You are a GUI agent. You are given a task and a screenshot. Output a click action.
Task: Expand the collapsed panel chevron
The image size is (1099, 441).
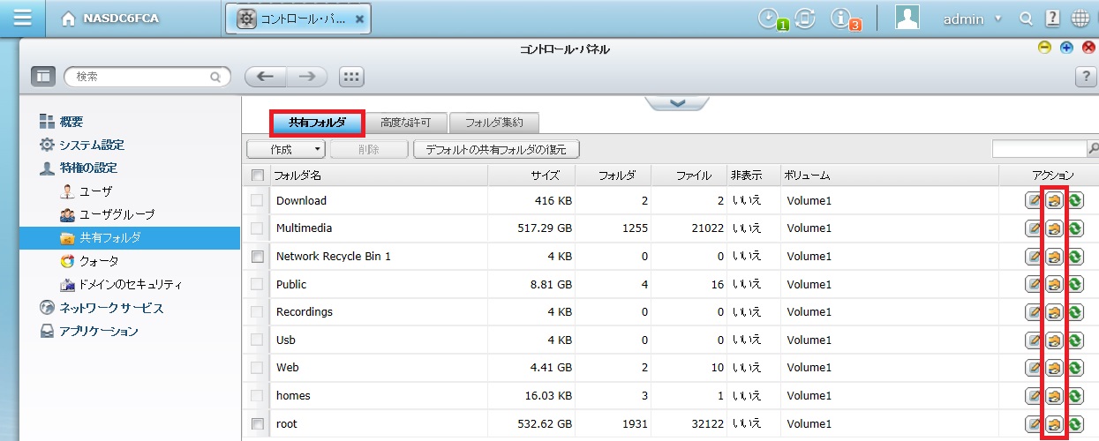coord(677,103)
